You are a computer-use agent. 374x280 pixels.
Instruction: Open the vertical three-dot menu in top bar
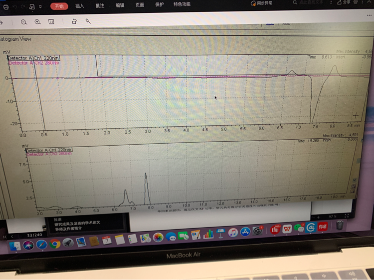pos(331,2)
